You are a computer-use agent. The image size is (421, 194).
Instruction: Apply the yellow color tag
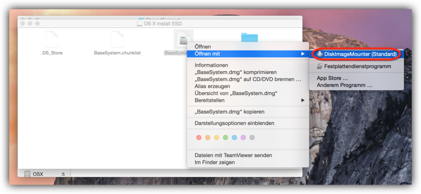pyautogui.click(x=216, y=137)
